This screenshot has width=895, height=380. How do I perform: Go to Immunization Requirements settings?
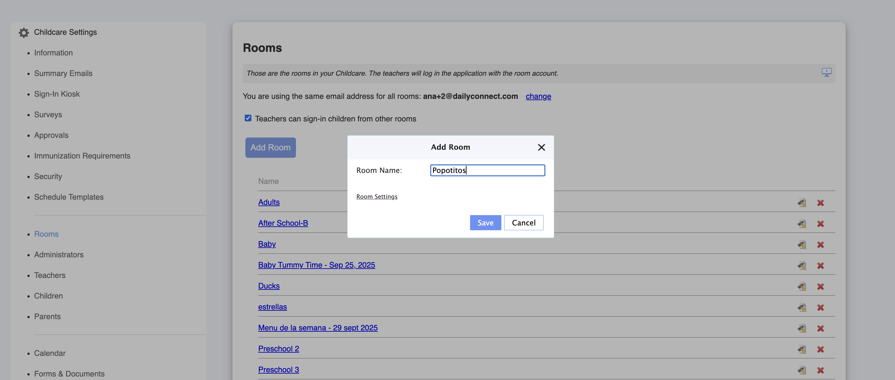[82, 156]
